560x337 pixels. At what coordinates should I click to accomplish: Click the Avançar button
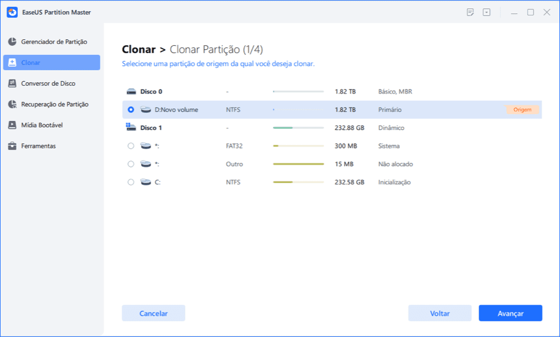coord(510,313)
